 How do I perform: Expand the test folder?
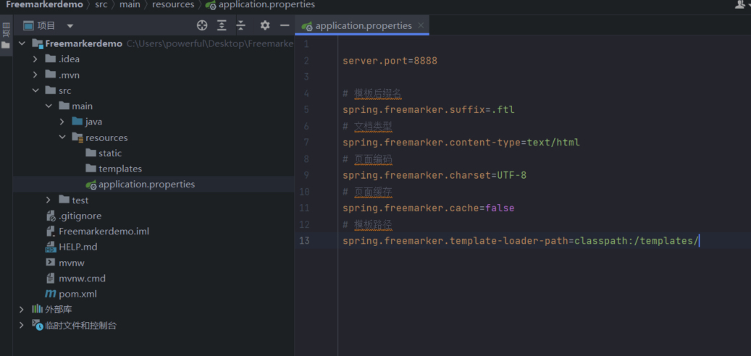[x=49, y=200]
